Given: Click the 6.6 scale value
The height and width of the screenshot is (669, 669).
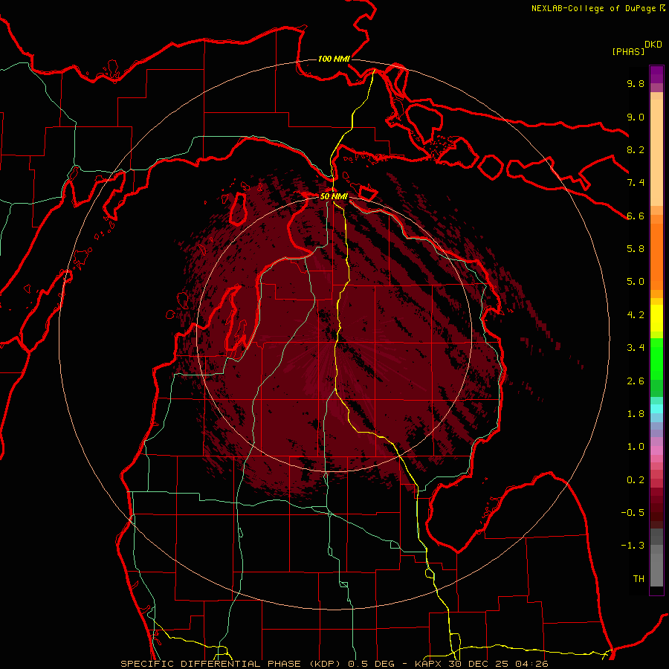Looking at the screenshot, I should pos(636,216).
